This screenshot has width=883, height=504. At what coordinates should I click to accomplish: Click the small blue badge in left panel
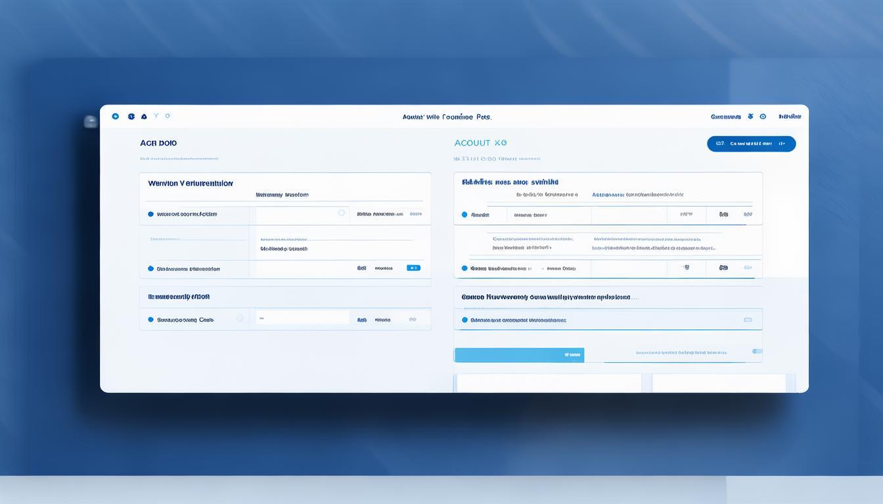click(x=413, y=268)
